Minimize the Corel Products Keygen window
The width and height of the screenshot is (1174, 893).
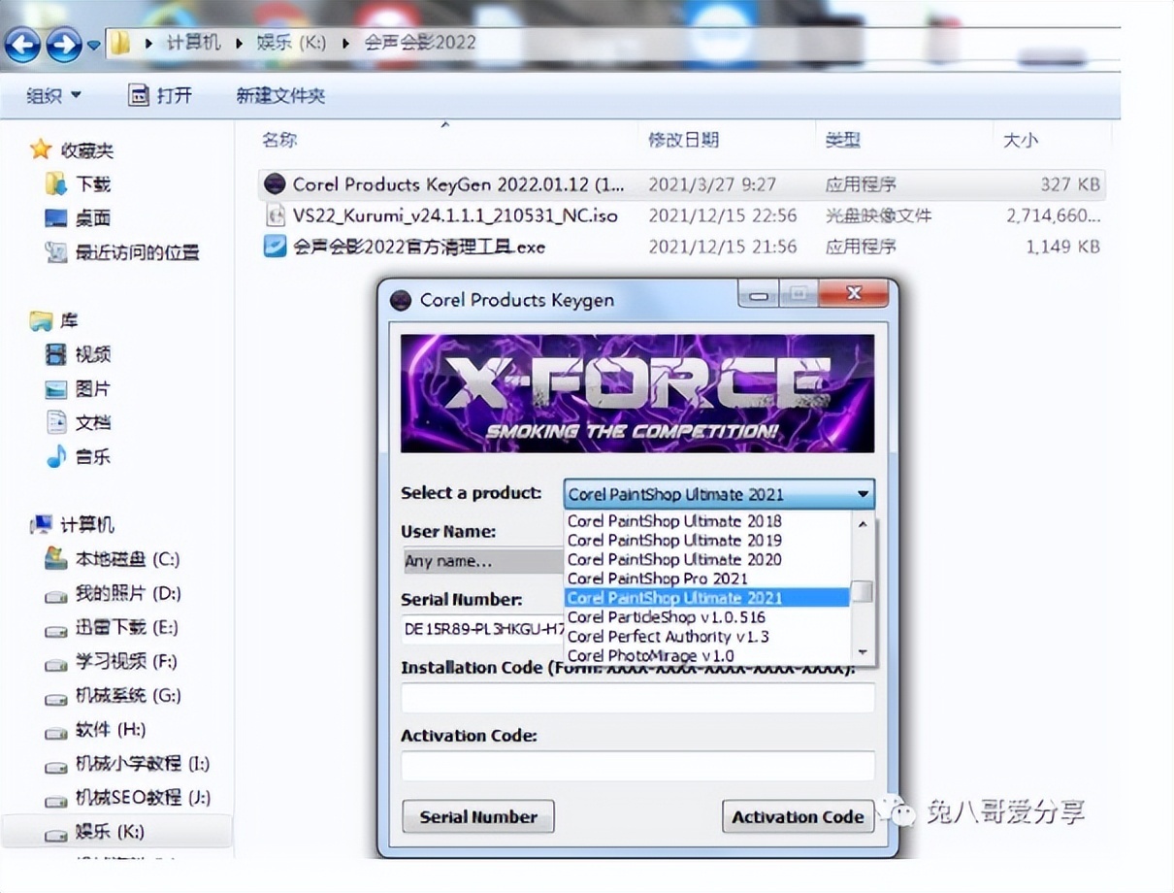759,294
